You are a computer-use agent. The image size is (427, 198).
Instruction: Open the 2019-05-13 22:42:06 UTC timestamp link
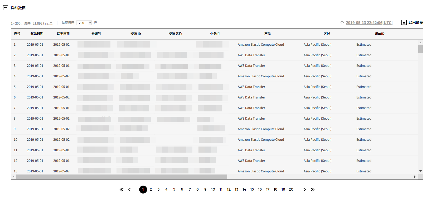369,23
